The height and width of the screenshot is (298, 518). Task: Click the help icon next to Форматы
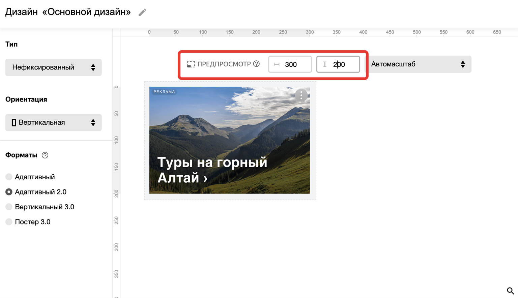click(45, 155)
